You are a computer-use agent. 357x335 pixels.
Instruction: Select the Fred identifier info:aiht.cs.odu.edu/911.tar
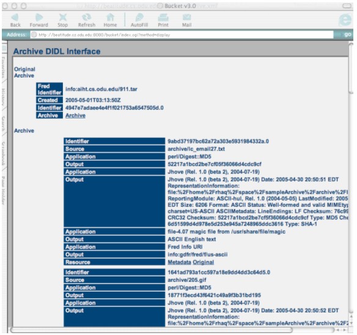click(101, 89)
